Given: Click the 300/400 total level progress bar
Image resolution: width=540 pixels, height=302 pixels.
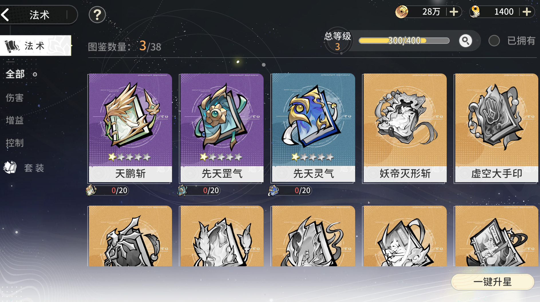Looking at the screenshot, I should click(x=404, y=41).
